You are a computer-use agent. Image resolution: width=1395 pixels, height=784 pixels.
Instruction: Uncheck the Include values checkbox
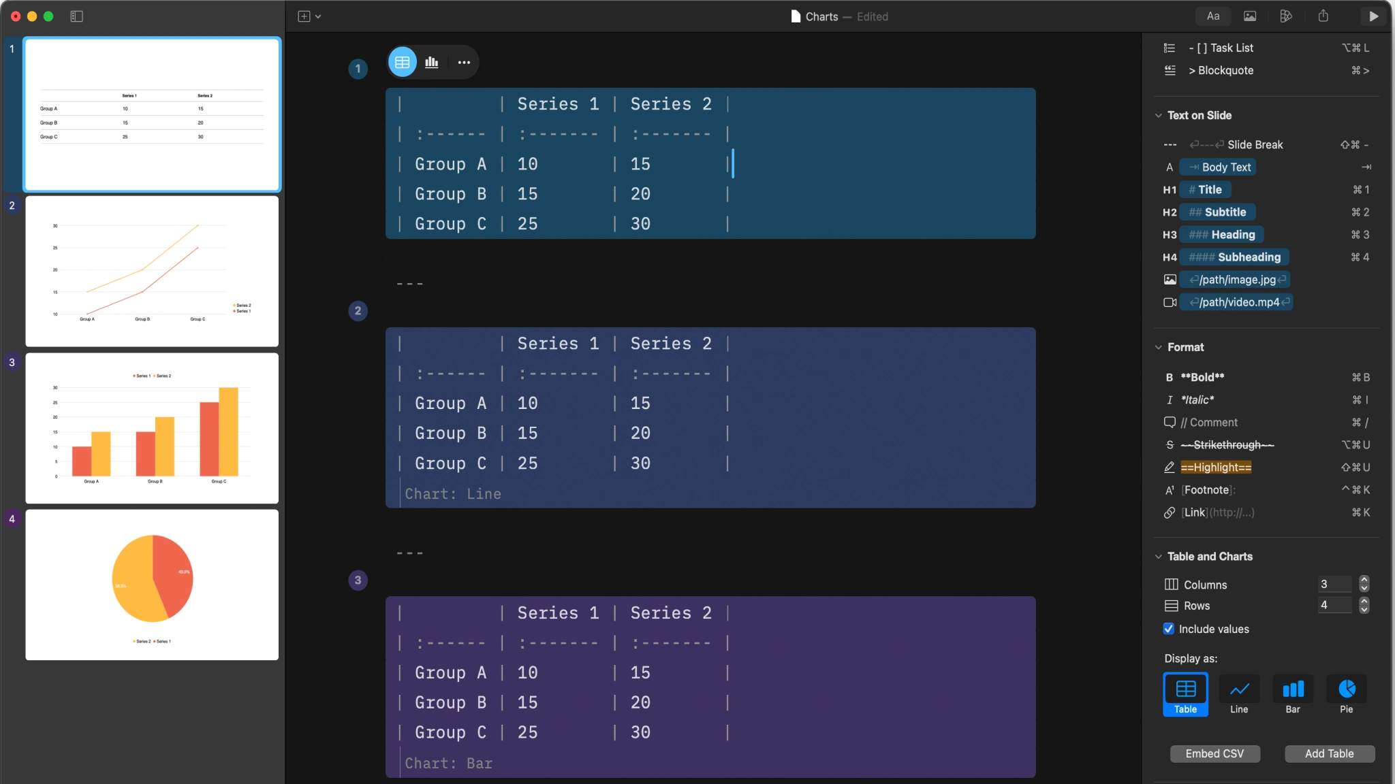point(1168,629)
